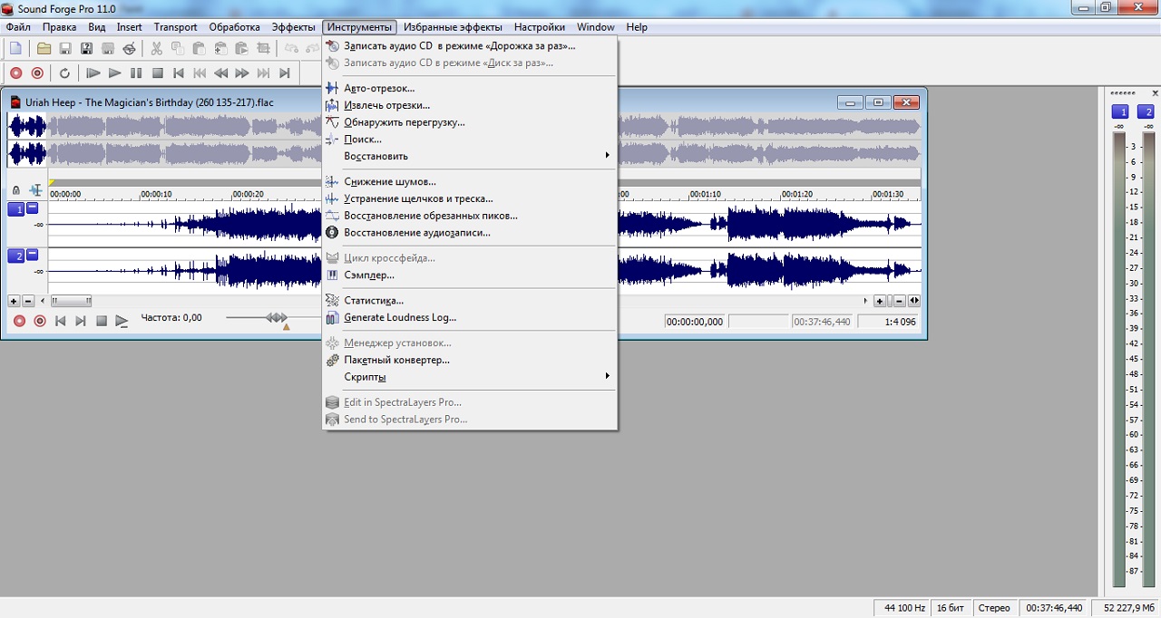Choose Восстановление обрезанных пиков…

(470, 216)
